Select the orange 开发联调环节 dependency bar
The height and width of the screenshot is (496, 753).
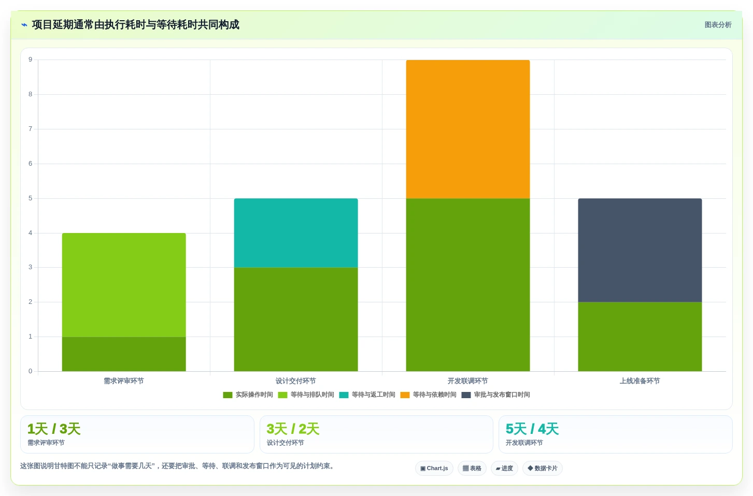[468, 129]
